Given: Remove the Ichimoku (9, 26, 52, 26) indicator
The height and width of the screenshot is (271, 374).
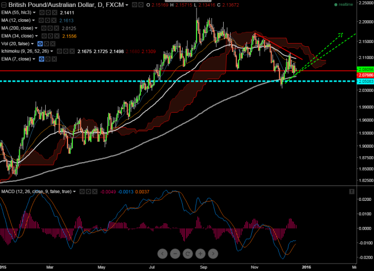Looking at the screenshot, I should click(x=72, y=52).
